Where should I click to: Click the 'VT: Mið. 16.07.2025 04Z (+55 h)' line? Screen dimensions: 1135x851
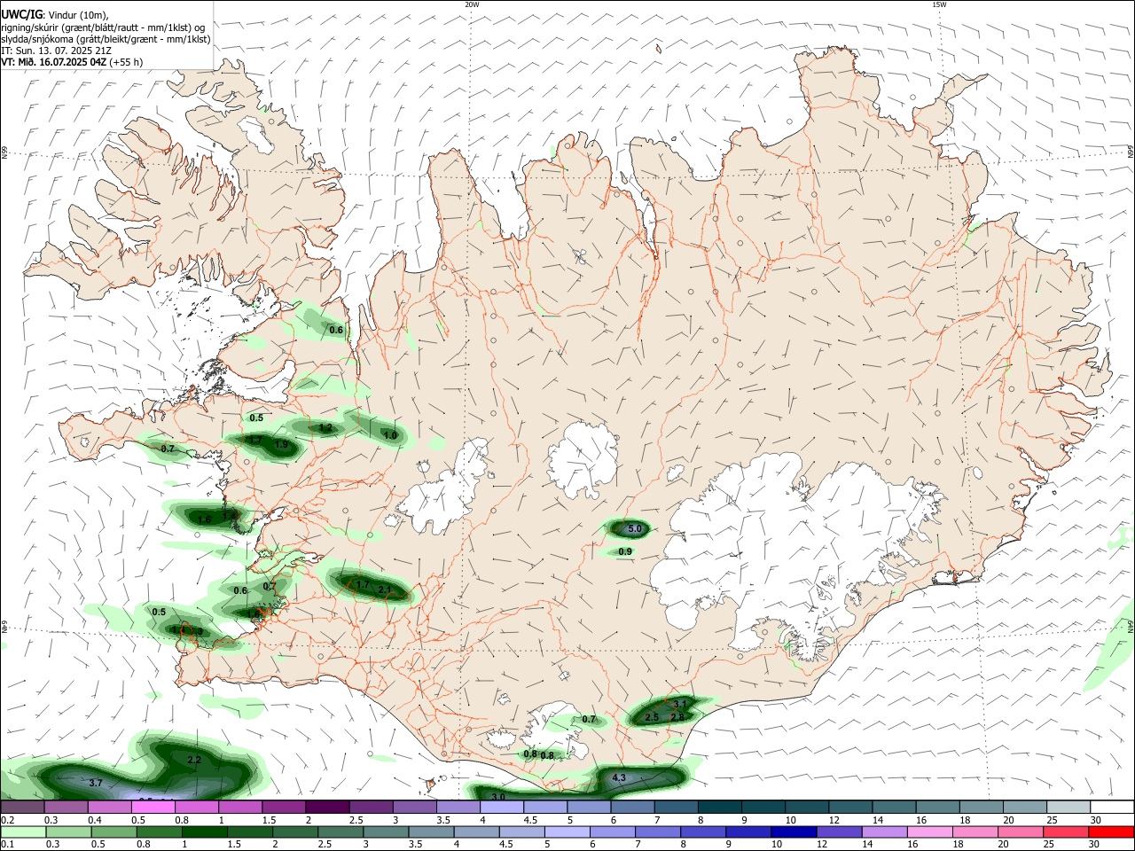click(x=71, y=62)
